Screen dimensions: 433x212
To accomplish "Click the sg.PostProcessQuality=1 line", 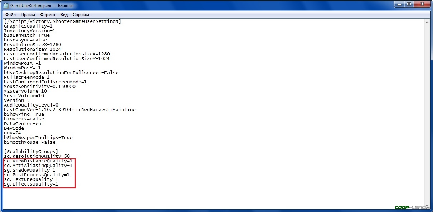I will [x=37, y=175].
